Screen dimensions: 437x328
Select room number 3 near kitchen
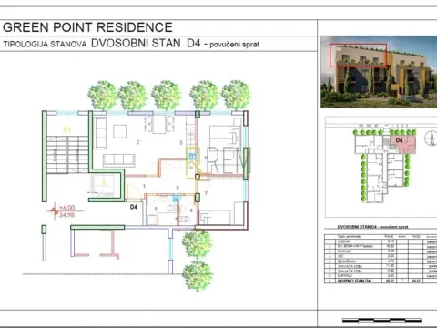pos(181,142)
